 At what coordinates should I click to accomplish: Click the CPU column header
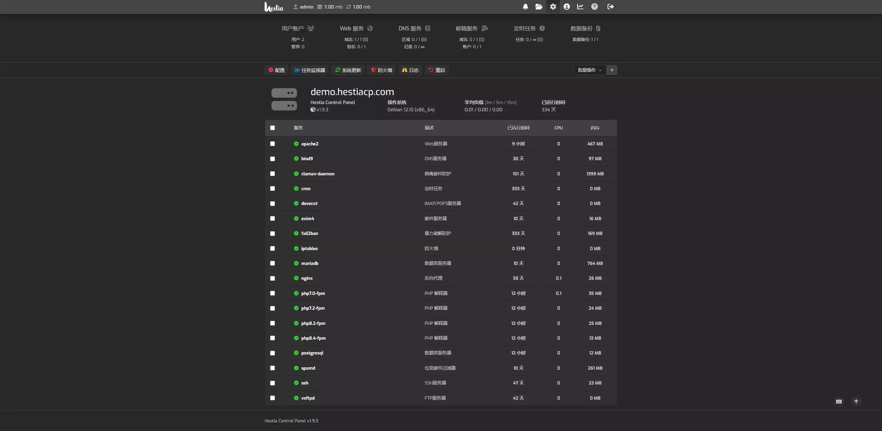click(558, 128)
